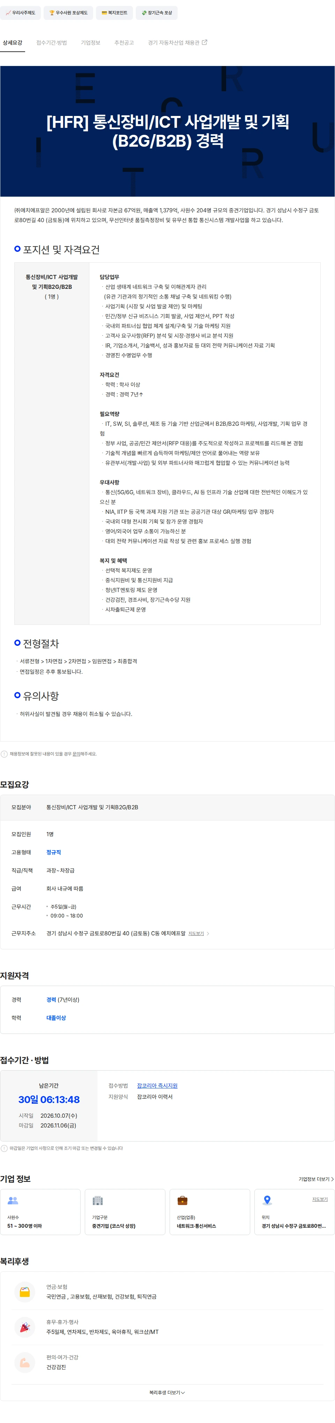Viewport: 335px width, 1423px height.
Task: Click the 전형절차 heading bullet
Action: pyautogui.click(x=18, y=643)
